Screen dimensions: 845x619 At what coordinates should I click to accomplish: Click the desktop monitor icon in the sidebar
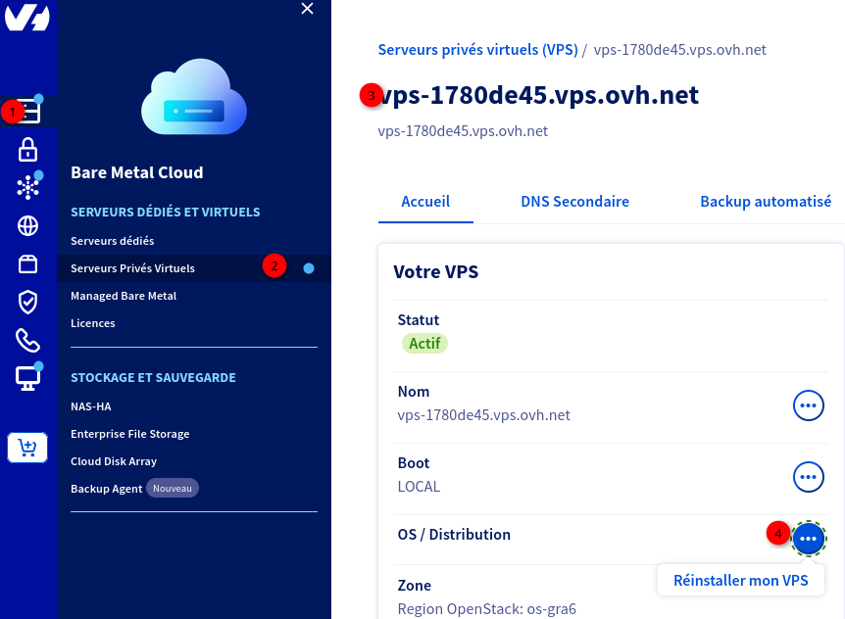(28, 378)
